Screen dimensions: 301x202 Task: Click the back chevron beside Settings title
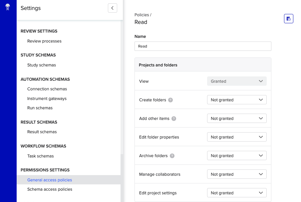112,8
